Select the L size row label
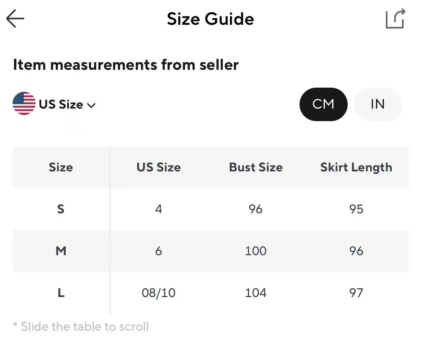 coord(61,293)
